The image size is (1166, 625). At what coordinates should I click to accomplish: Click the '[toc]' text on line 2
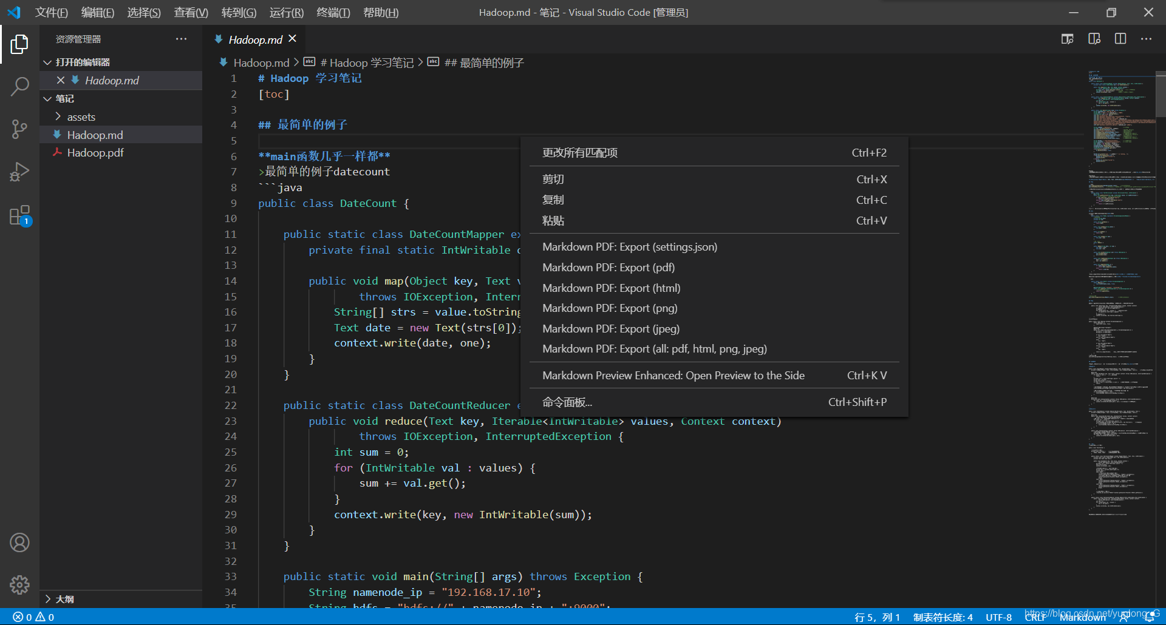[x=274, y=94]
